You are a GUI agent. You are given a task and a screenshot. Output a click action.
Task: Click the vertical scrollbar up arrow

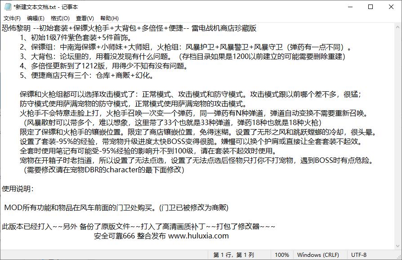tap(398, 27)
